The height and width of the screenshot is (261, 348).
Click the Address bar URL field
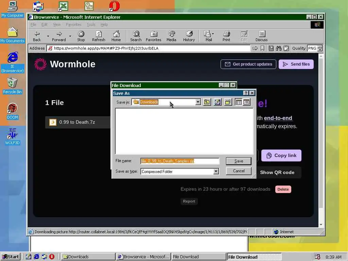pos(149,48)
